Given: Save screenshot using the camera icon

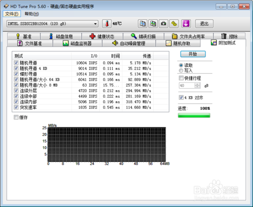Looking at the screenshot, I should click(x=163, y=23).
